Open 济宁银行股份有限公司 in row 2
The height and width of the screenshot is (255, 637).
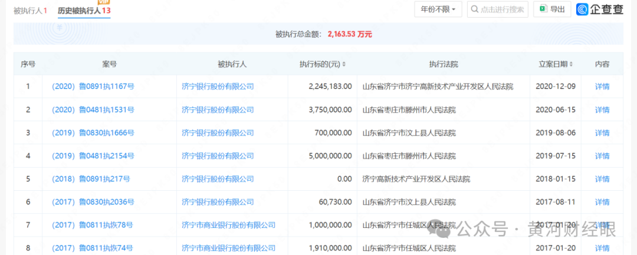[x=218, y=110]
